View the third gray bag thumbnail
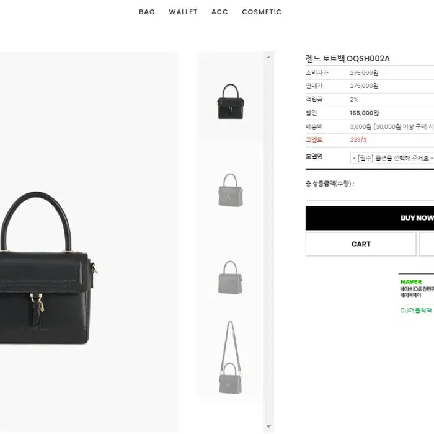Screen dimensions: 434x434 pyautogui.click(x=230, y=277)
